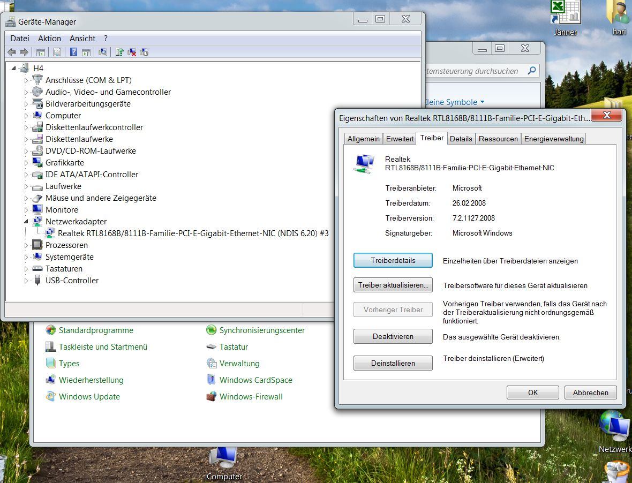
Task: Open the Properties sheet toolbar icon
Action: pos(57,52)
